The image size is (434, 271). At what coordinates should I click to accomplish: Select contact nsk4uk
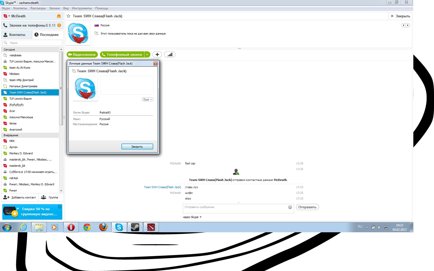coord(30,178)
